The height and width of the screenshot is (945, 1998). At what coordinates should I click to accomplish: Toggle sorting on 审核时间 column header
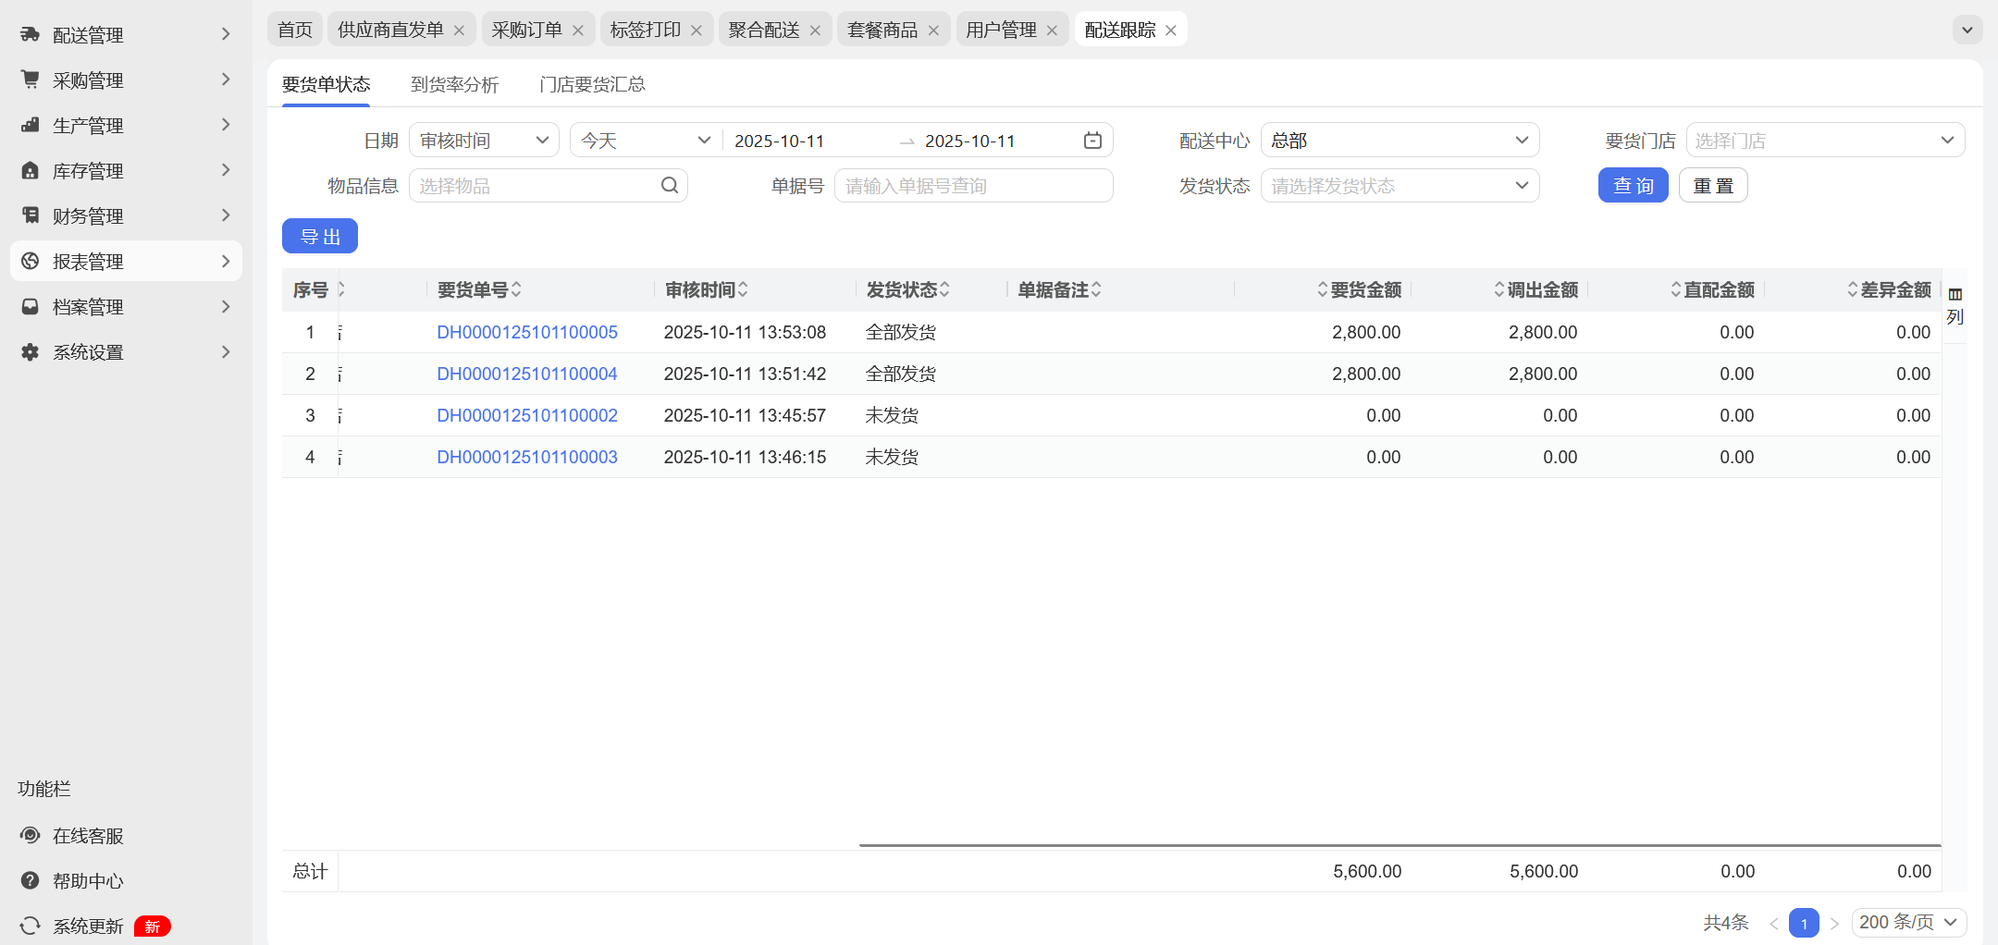tap(706, 290)
